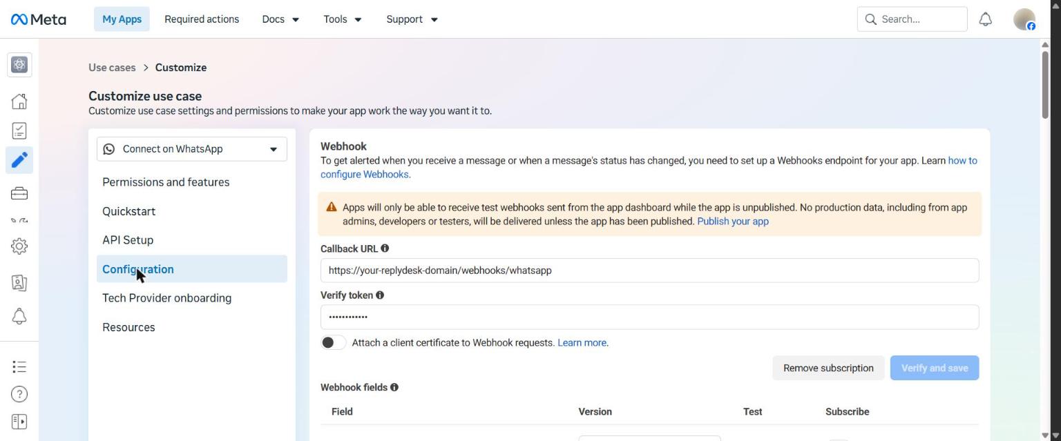Click the Verify and save button
1061x441 pixels.
click(x=935, y=368)
